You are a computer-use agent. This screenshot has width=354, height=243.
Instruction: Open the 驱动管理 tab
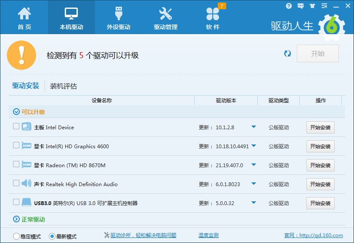pyautogui.click(x=166, y=18)
